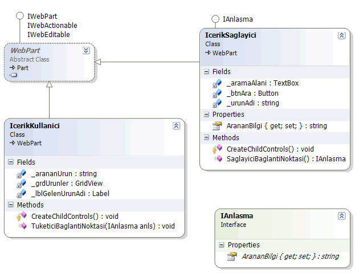Select the IAnlasma interface title
The height and width of the screenshot is (277, 359).
tap(236, 216)
